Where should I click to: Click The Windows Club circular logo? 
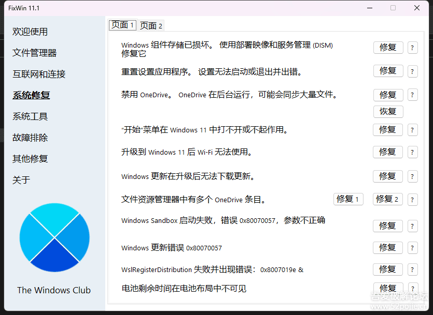point(54,237)
